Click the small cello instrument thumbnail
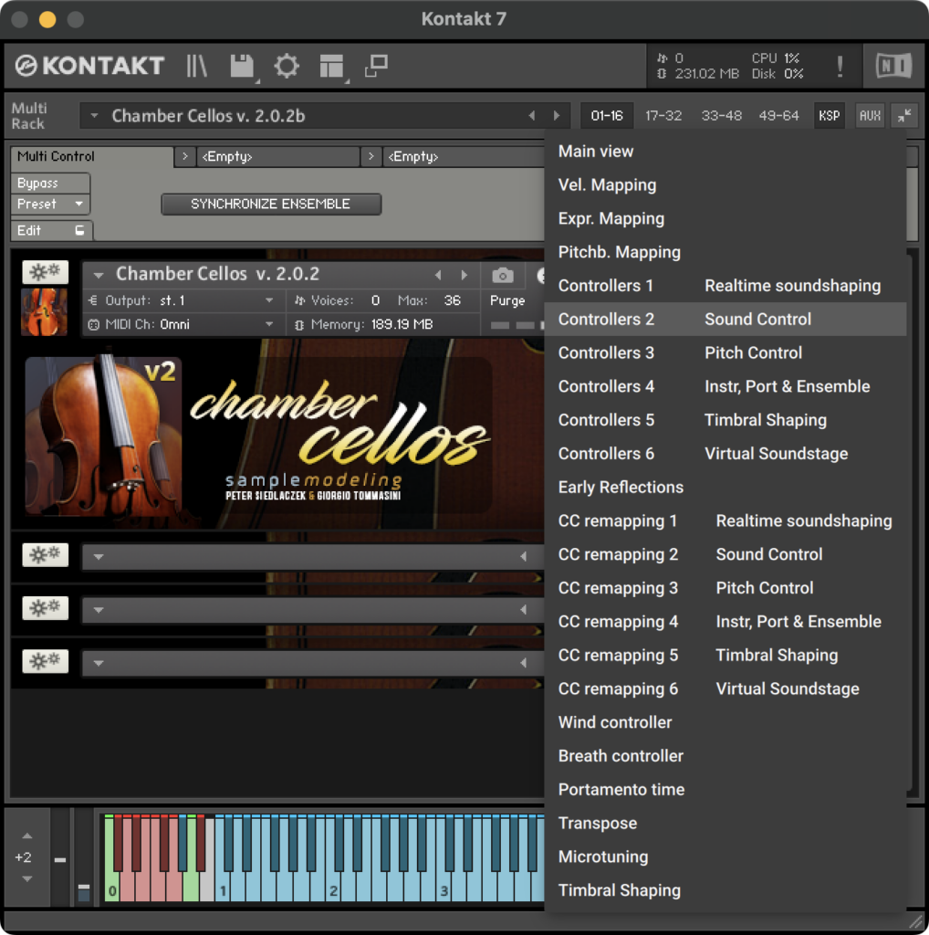The width and height of the screenshot is (929, 935). (x=44, y=312)
